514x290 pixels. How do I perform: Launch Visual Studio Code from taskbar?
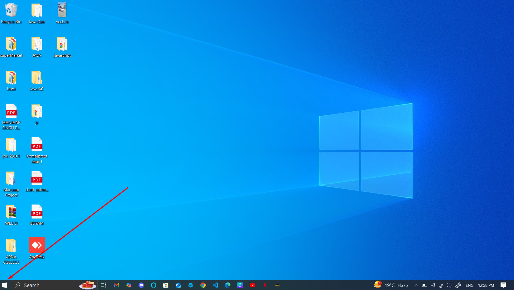coord(215,285)
